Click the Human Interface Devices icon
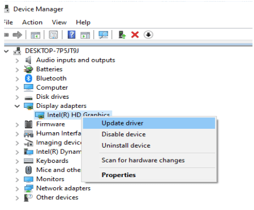 (28, 133)
